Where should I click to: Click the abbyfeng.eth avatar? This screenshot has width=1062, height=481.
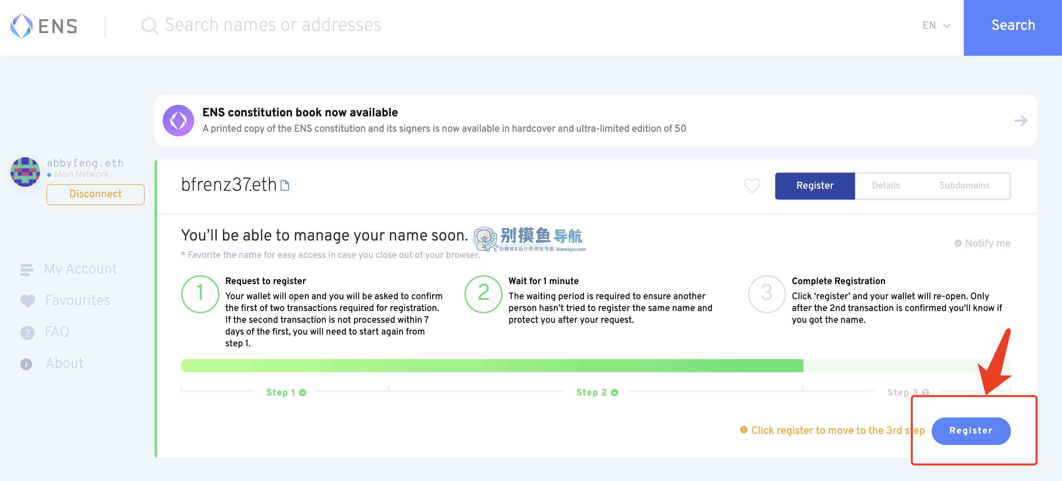[25, 172]
